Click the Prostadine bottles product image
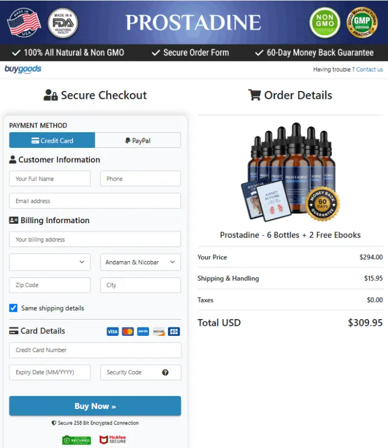This screenshot has width=388, height=448. [x=290, y=172]
